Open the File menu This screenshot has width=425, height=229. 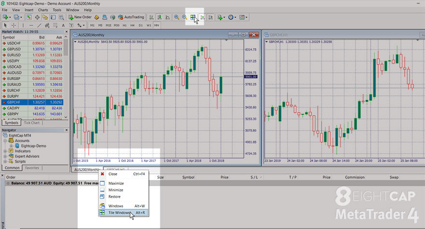click(x=5, y=10)
